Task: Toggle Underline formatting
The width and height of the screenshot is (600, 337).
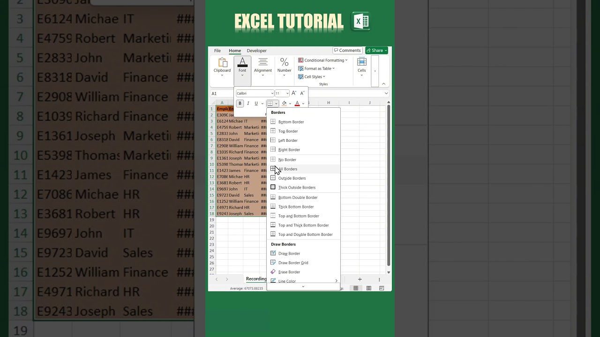Action: point(256,103)
